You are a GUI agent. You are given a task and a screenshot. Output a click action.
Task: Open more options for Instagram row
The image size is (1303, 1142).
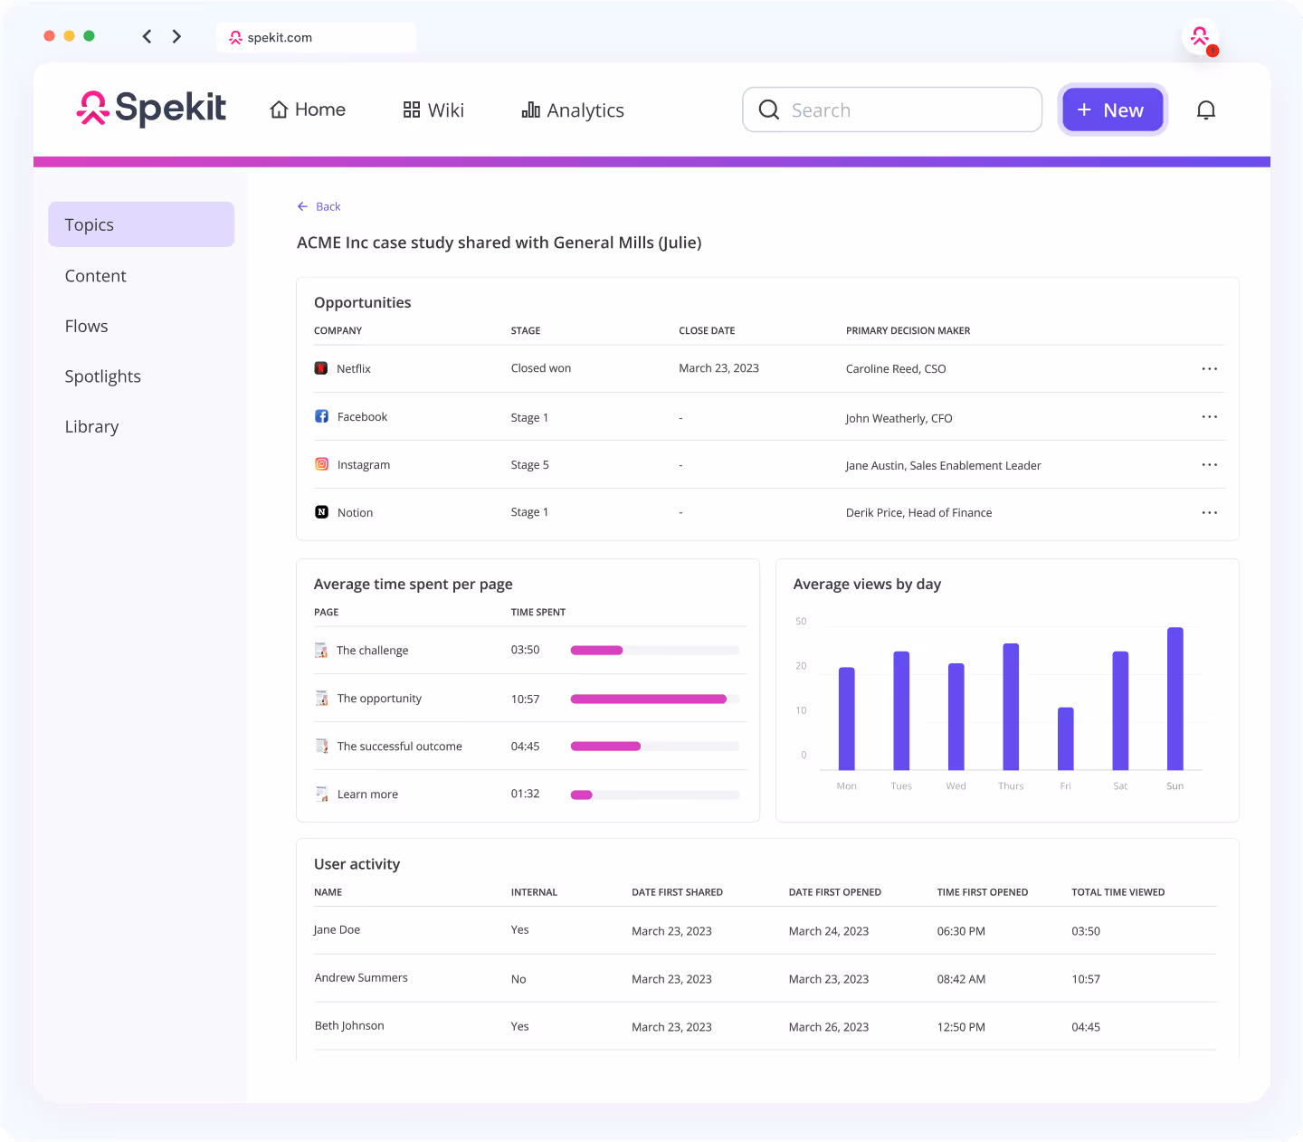[x=1210, y=464]
